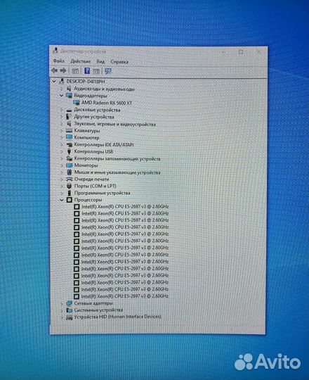Expand the Компьютер category
309x380 pixels.
pyautogui.click(x=62, y=137)
